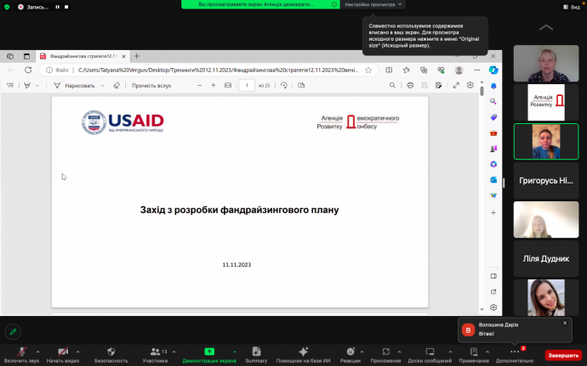Rotate the PDF page
The image size is (587, 366).
pos(284,85)
